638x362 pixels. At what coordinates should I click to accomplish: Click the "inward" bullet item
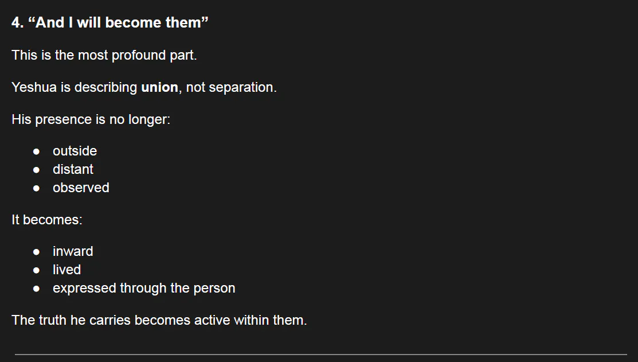point(73,251)
